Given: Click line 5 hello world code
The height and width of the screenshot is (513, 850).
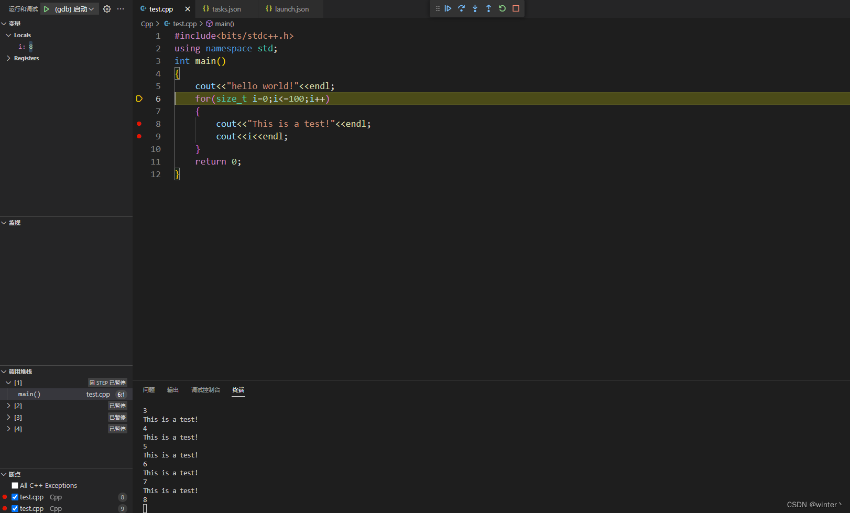Looking at the screenshot, I should click(265, 86).
